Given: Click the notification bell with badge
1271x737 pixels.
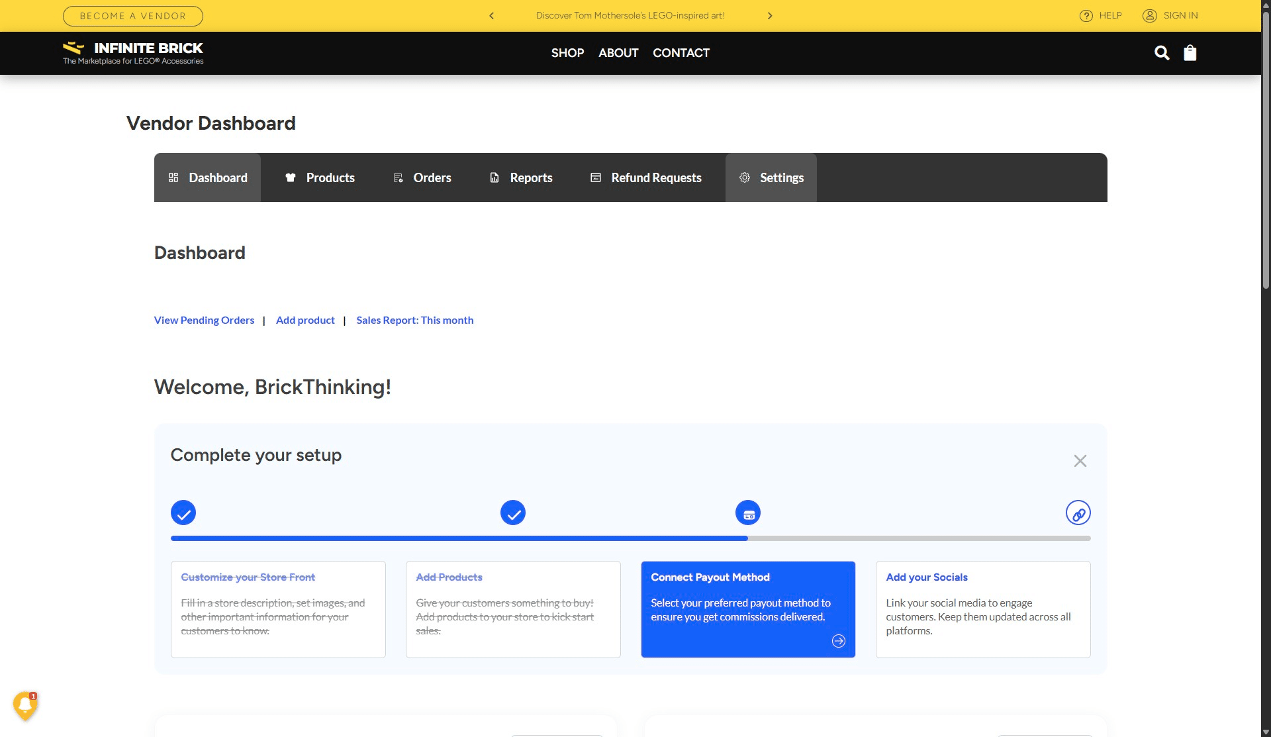Looking at the screenshot, I should (25, 705).
